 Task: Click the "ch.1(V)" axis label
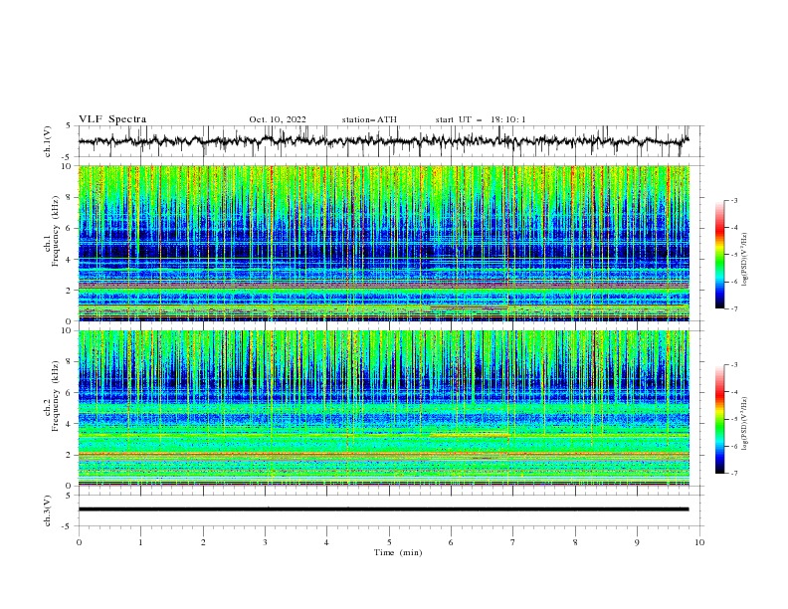tap(48, 141)
